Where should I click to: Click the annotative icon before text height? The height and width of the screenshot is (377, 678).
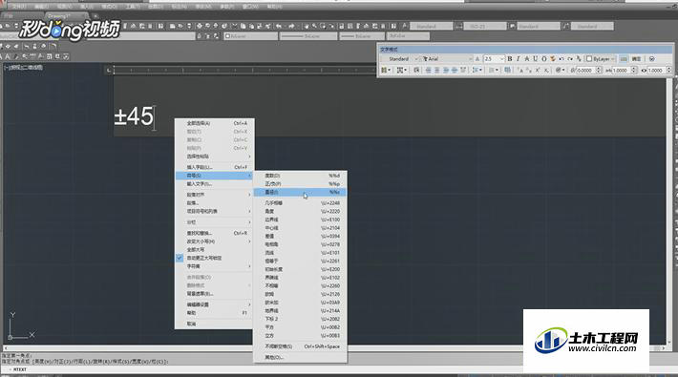477,59
